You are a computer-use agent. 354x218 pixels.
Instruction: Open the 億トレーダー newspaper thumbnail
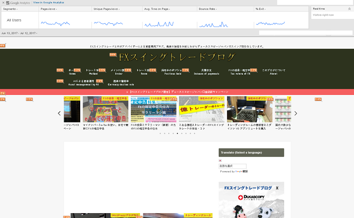pos(202,109)
